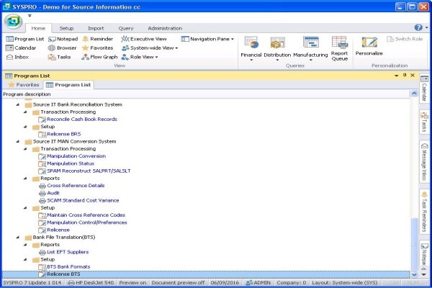The image size is (432, 288).
Task: Open the Inbox ribbon button
Action: (17, 57)
